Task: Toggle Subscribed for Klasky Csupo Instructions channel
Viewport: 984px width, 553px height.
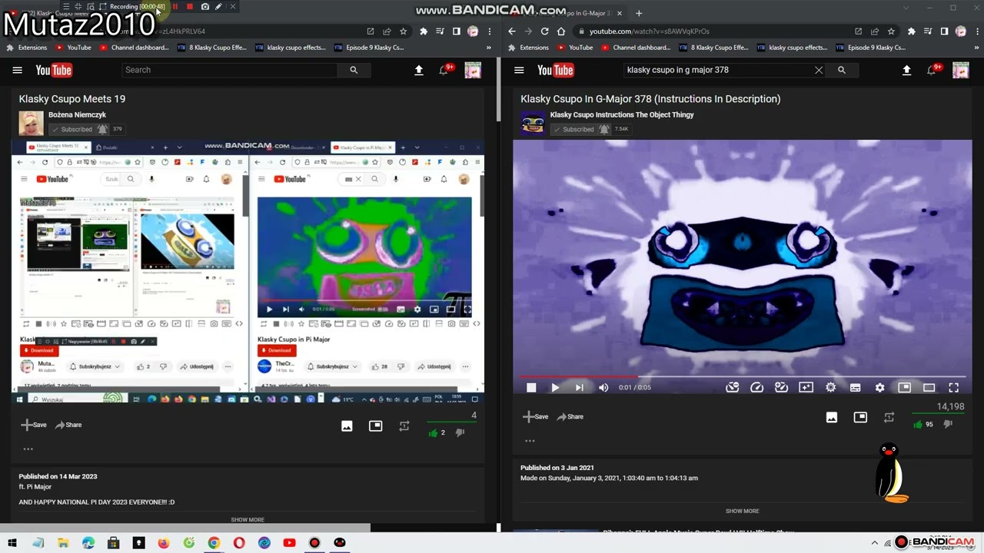Action: click(573, 129)
